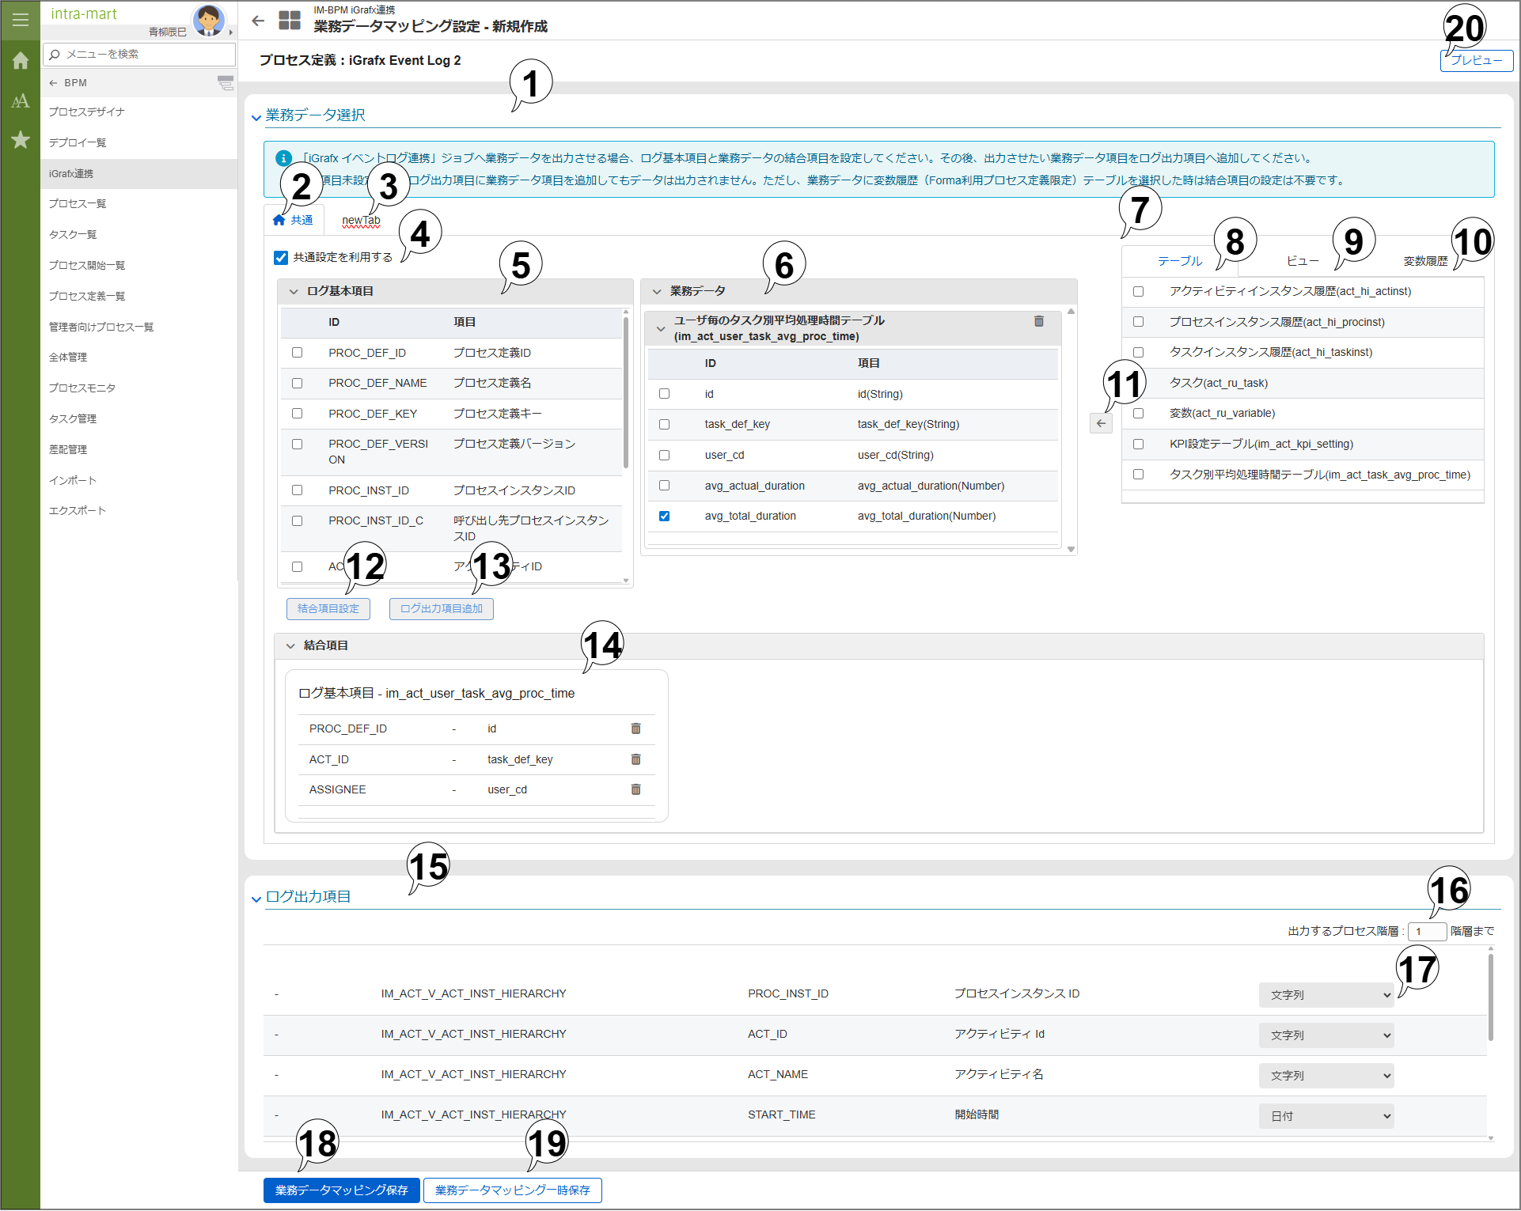1521x1211 pixels.
Task: Collapse the 結合項目 section
Action: point(290,645)
